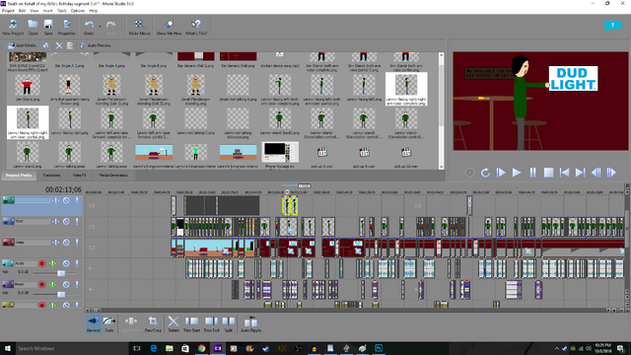The height and width of the screenshot is (355, 631).
Task: Click the timecode display 00:02:13;06
Action: click(63, 189)
